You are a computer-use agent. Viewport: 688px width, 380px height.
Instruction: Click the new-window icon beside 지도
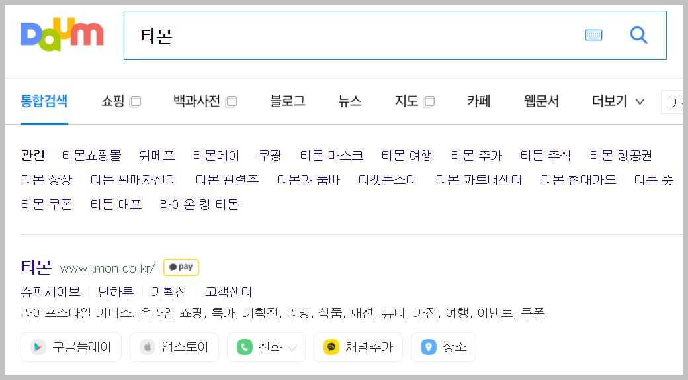pos(429,102)
